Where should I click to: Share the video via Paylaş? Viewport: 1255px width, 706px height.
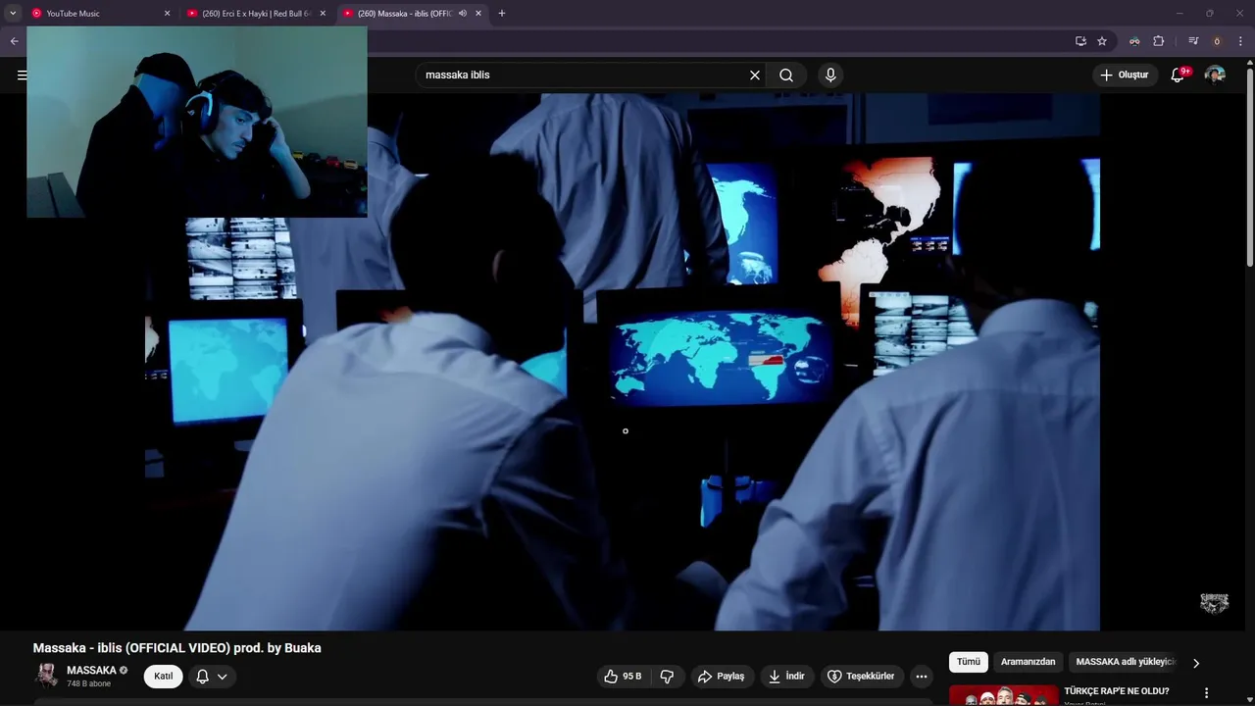click(x=722, y=677)
